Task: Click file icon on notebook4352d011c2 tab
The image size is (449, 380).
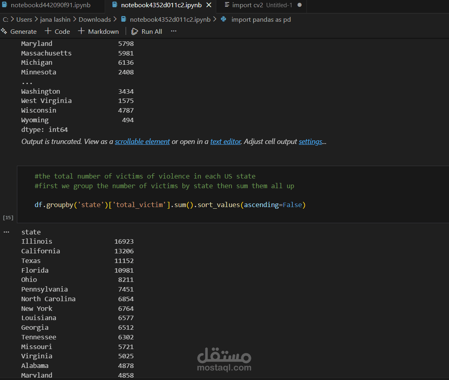Action: [114, 4]
